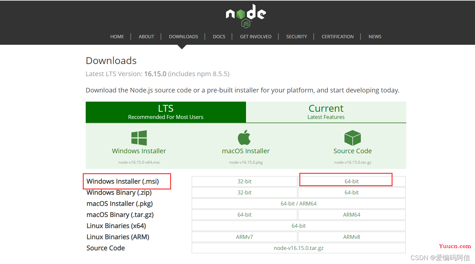Open the ABOUT menu item
The width and height of the screenshot is (475, 264).
[x=146, y=37]
